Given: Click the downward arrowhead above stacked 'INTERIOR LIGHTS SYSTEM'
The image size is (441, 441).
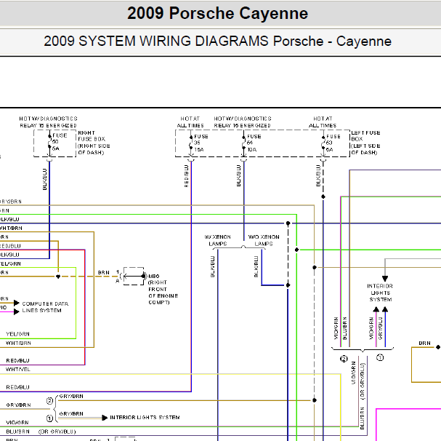Looking at the screenshot, I should pyautogui.click(x=385, y=279).
